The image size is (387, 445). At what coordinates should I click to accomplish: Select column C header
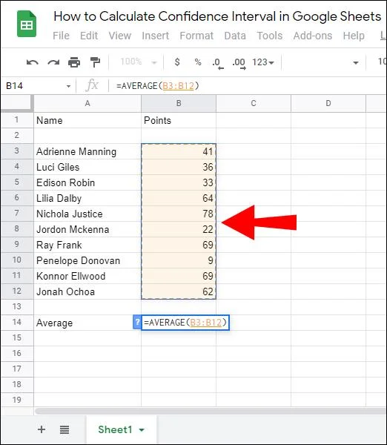tap(254, 103)
